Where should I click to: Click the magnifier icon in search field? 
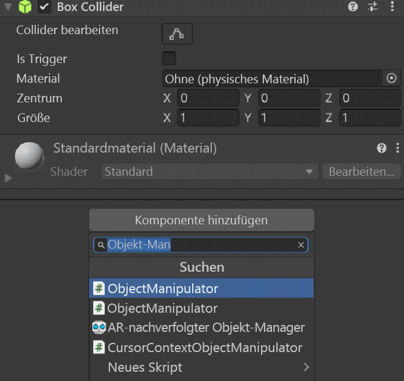(101, 245)
